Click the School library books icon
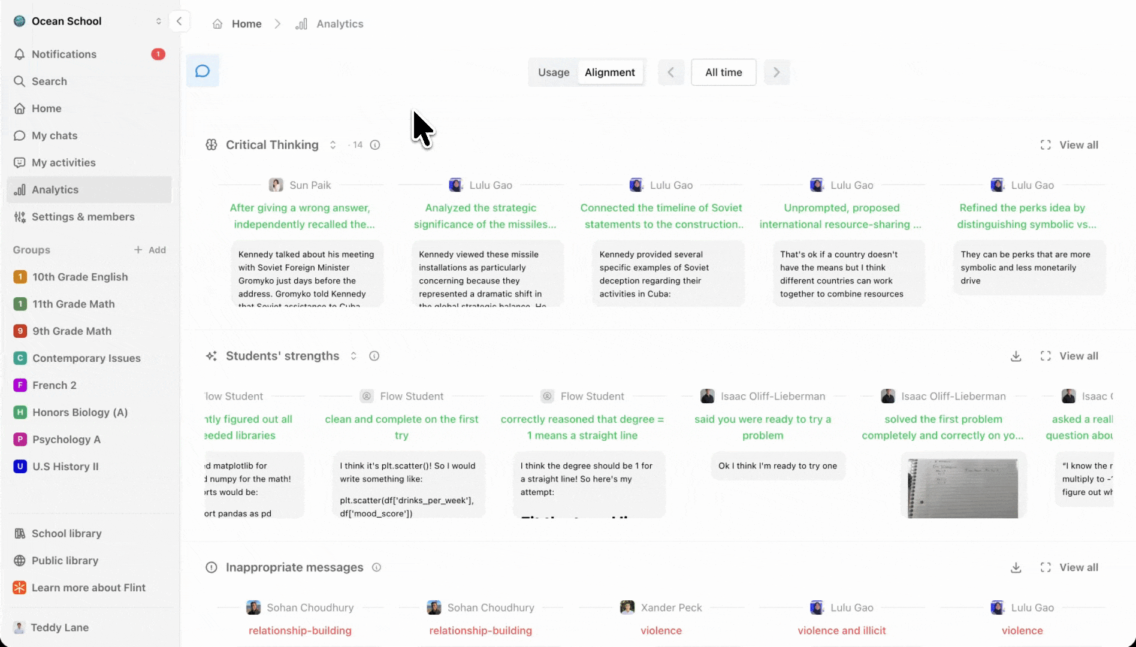1136x647 pixels. [x=20, y=534]
